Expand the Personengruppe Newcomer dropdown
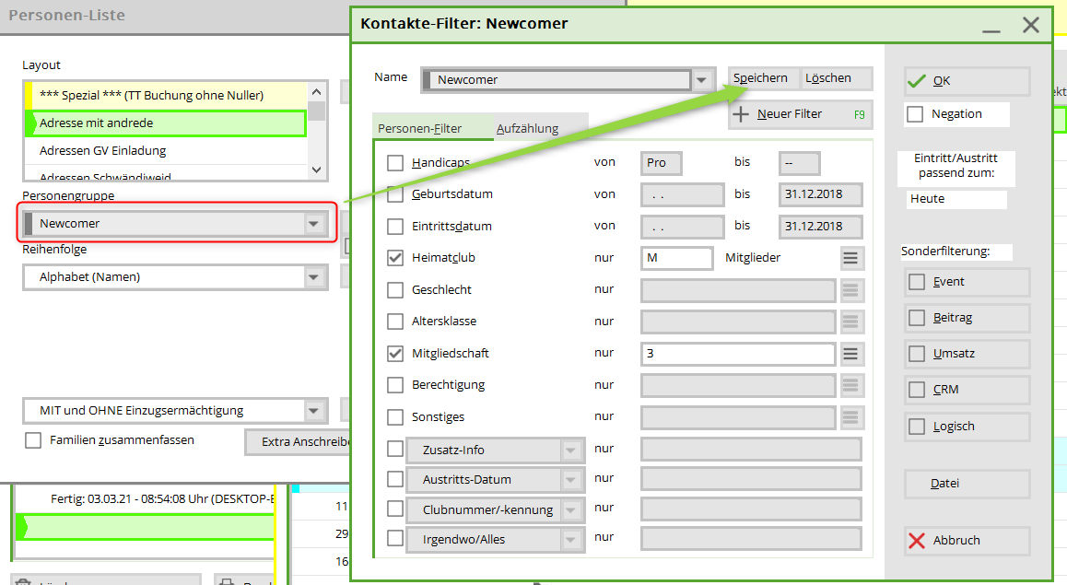 coord(314,224)
